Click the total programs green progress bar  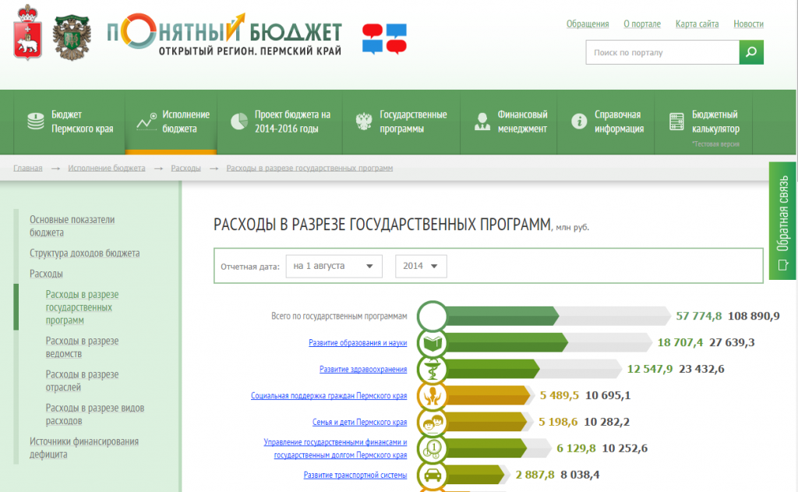[503, 317]
